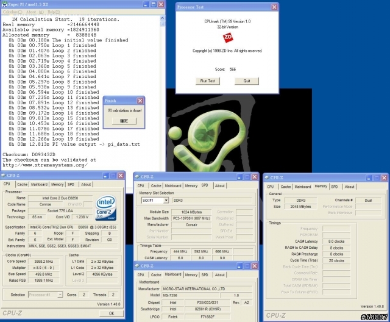Open Memory tab in the SPD CPU-Z window
The width and height of the screenshot is (390, 322).
(191, 185)
